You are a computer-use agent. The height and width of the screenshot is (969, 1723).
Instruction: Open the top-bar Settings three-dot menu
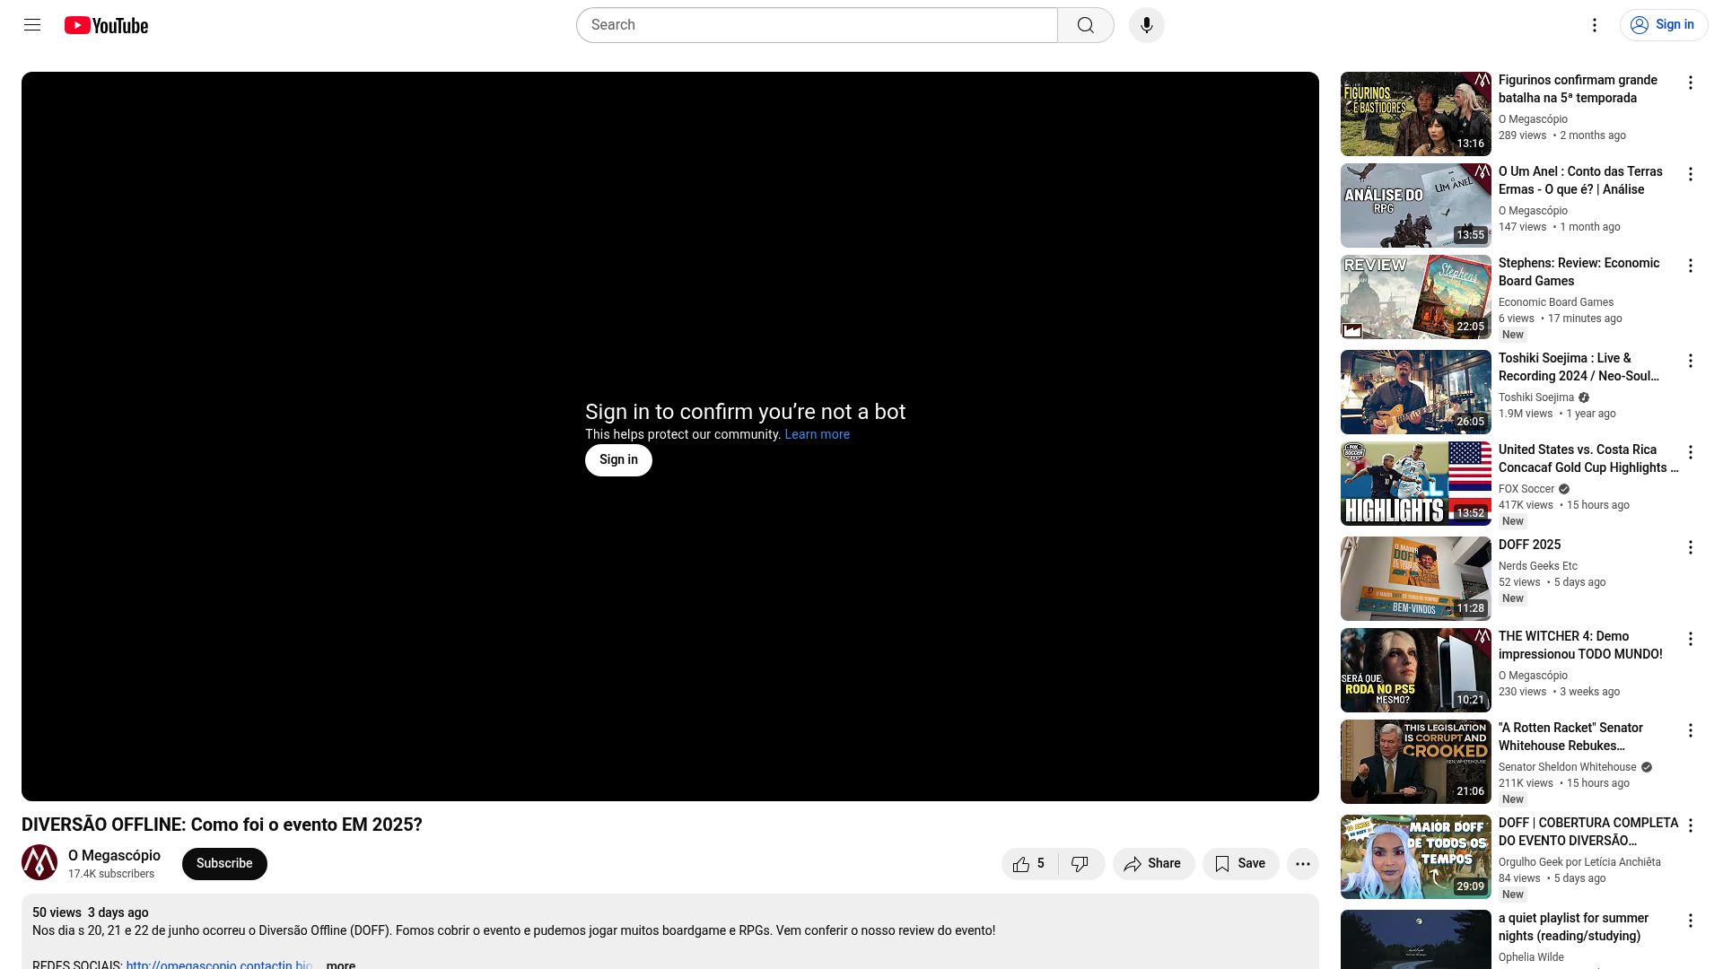[1594, 25]
